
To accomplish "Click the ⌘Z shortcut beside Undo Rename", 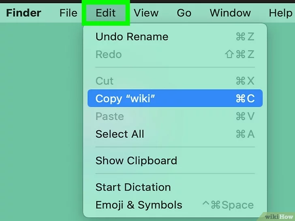I will click(x=245, y=37).
